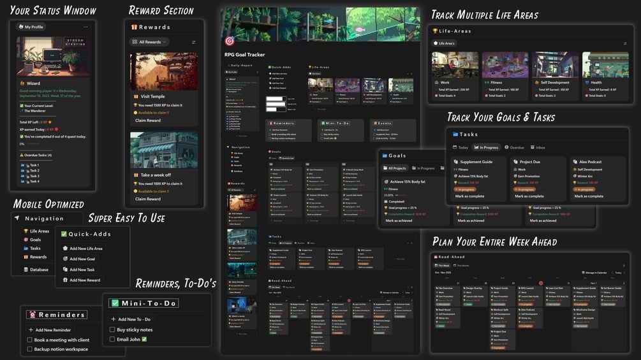Switch to This Week tab in Road-Ahead

pos(441,265)
